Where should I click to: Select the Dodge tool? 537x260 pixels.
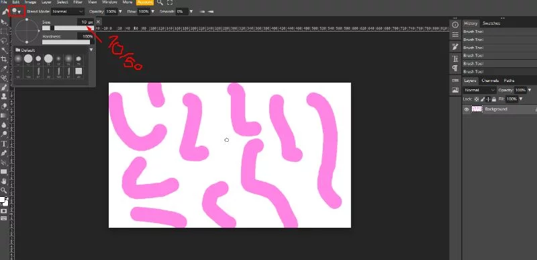click(x=4, y=134)
